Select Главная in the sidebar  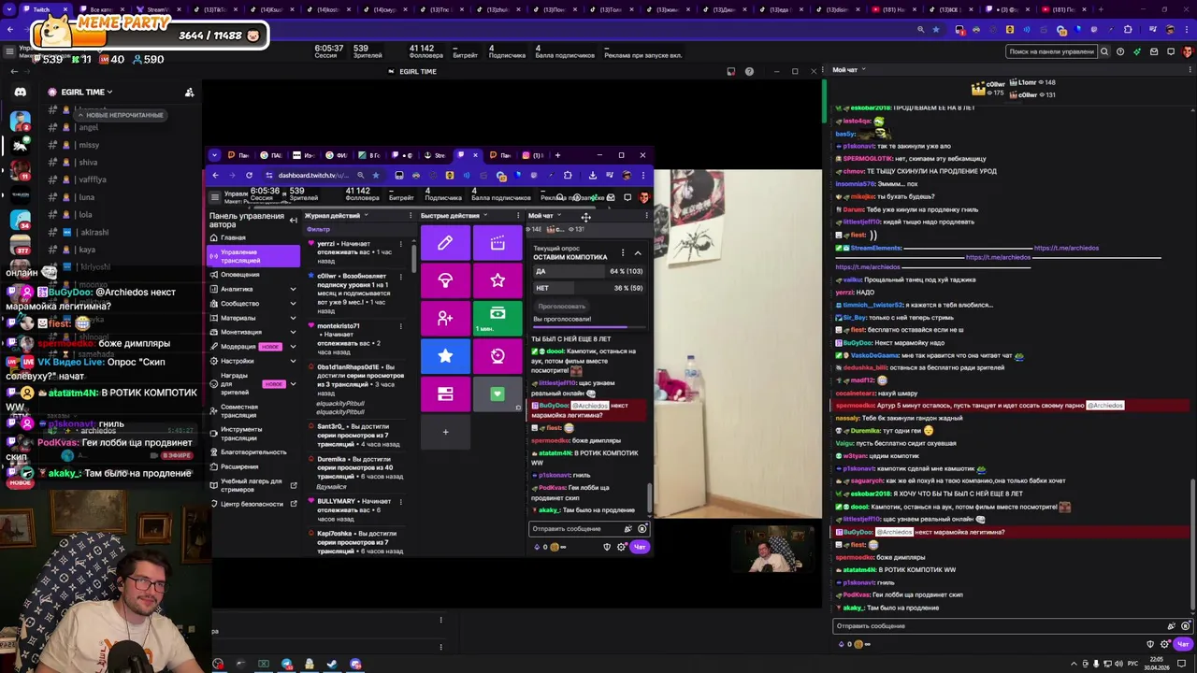point(232,237)
